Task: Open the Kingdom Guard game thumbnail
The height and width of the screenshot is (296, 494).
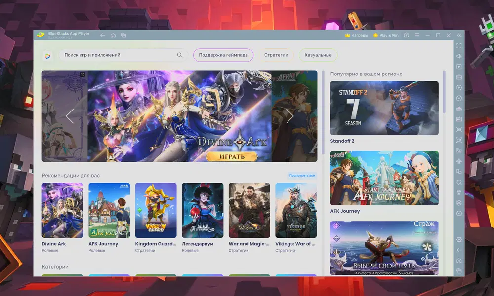Action: pyautogui.click(x=156, y=210)
